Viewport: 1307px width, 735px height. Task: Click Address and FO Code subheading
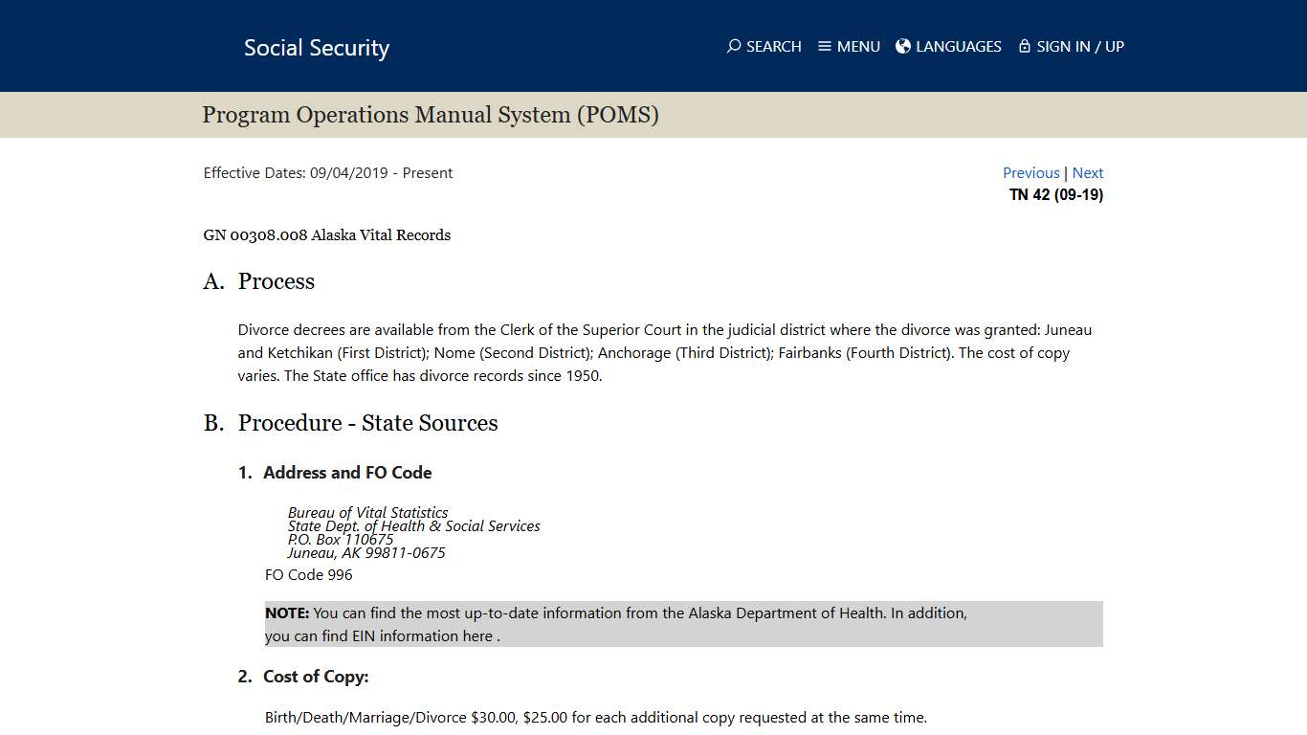pyautogui.click(x=347, y=473)
